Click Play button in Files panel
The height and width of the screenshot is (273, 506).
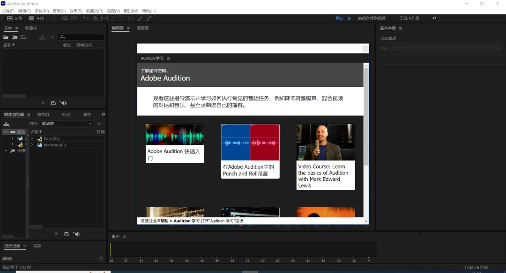[43, 103]
